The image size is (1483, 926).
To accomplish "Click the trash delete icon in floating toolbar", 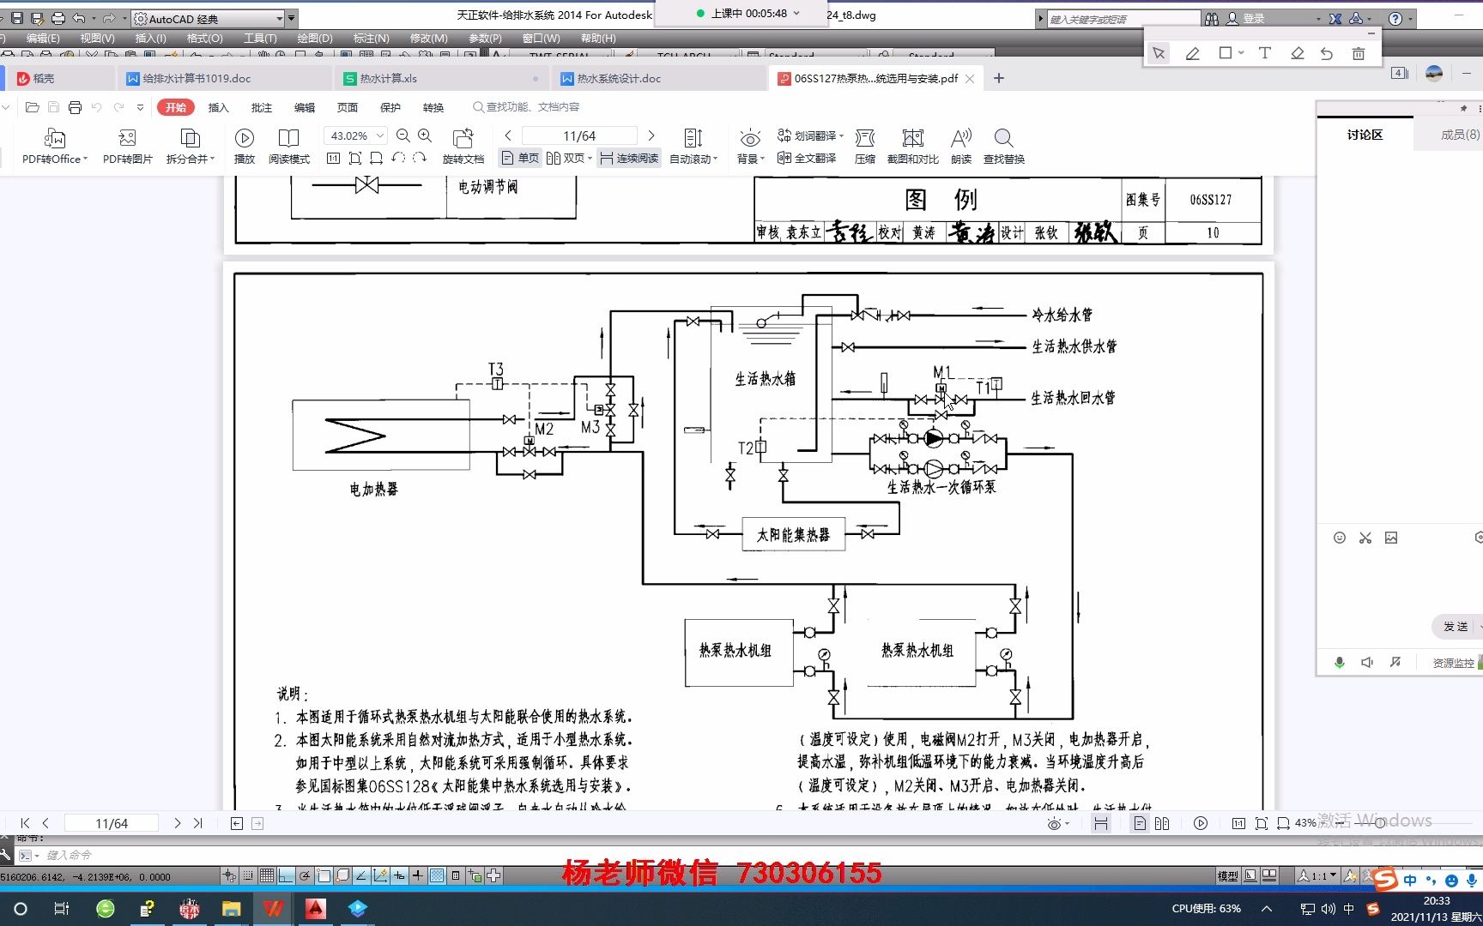I will tap(1359, 53).
